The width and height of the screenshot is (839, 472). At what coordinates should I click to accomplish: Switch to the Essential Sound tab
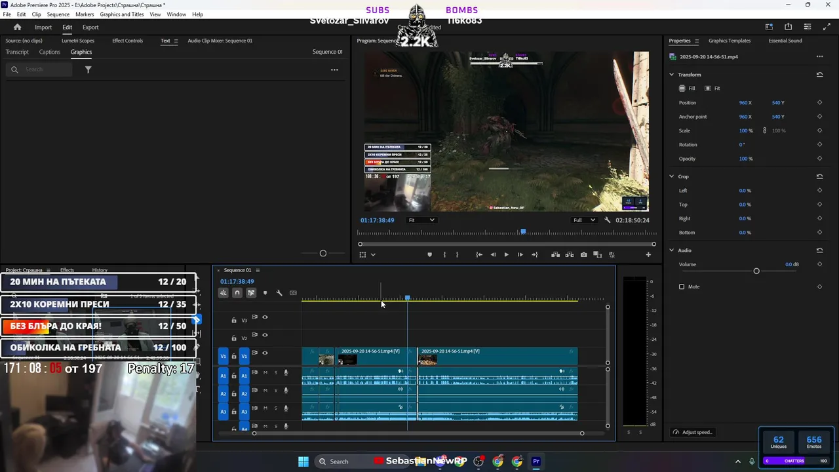point(785,41)
